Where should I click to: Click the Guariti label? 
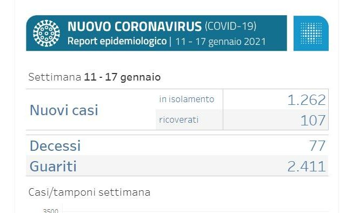tap(53, 166)
